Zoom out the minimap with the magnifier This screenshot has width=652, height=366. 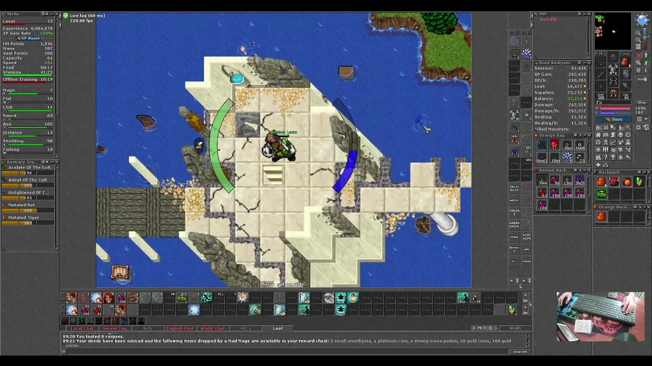[639, 33]
